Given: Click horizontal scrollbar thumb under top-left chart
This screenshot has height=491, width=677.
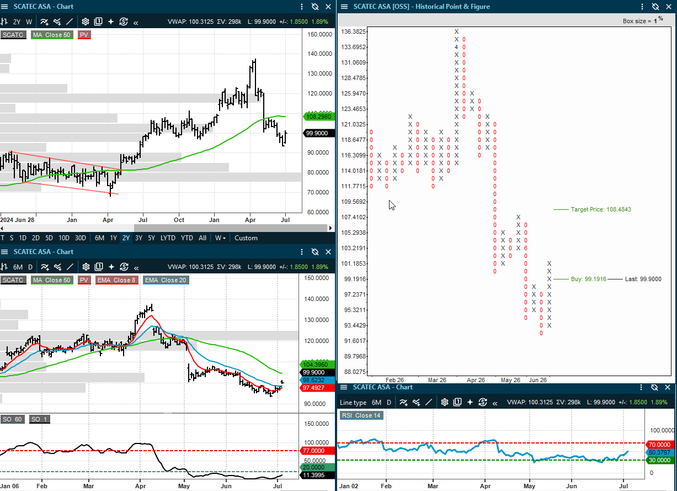Looking at the screenshot, I should [x=230, y=228].
